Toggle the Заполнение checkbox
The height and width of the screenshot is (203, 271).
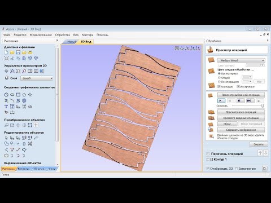point(237,169)
